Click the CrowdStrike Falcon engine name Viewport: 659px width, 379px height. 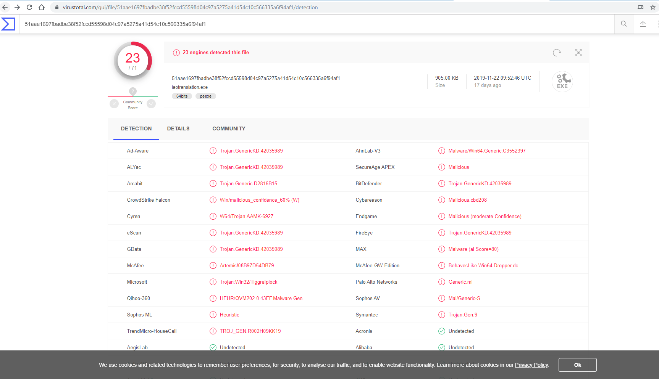tap(149, 200)
